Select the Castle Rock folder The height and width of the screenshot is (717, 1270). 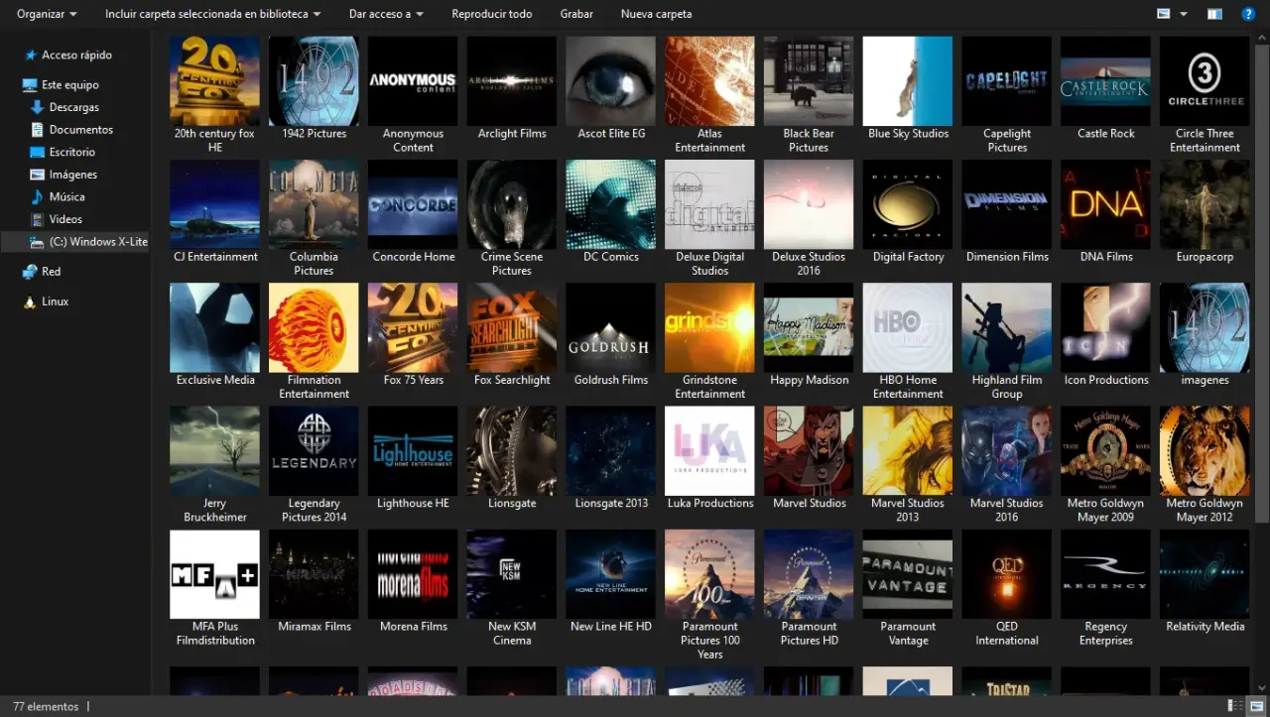(x=1106, y=88)
